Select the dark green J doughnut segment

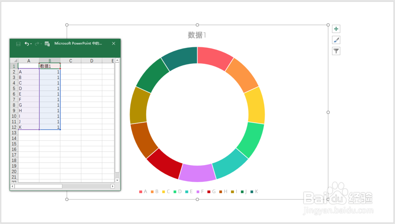[153, 75]
